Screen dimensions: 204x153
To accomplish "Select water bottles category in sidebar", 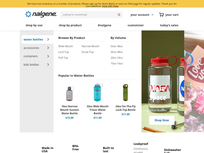I will [x=38, y=39].
